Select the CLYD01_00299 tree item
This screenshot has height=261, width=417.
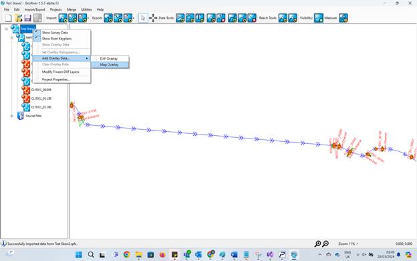pyautogui.click(x=41, y=90)
